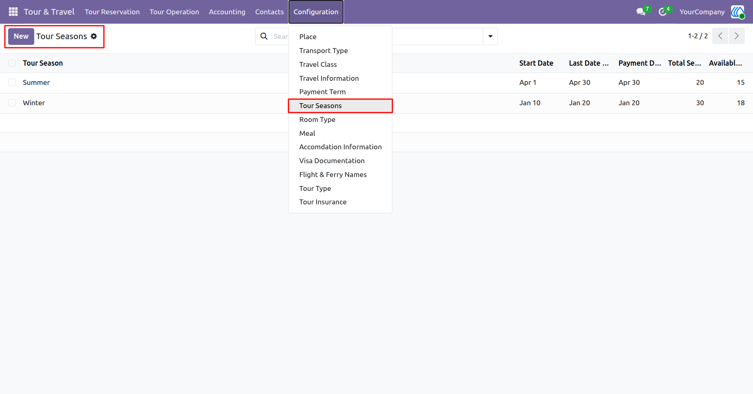Open the Summer season record
The image size is (753, 394).
(36, 82)
